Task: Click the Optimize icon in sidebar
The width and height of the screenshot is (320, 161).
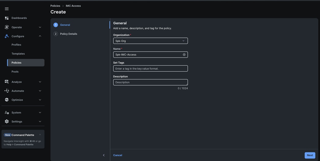Action: tap(7, 100)
